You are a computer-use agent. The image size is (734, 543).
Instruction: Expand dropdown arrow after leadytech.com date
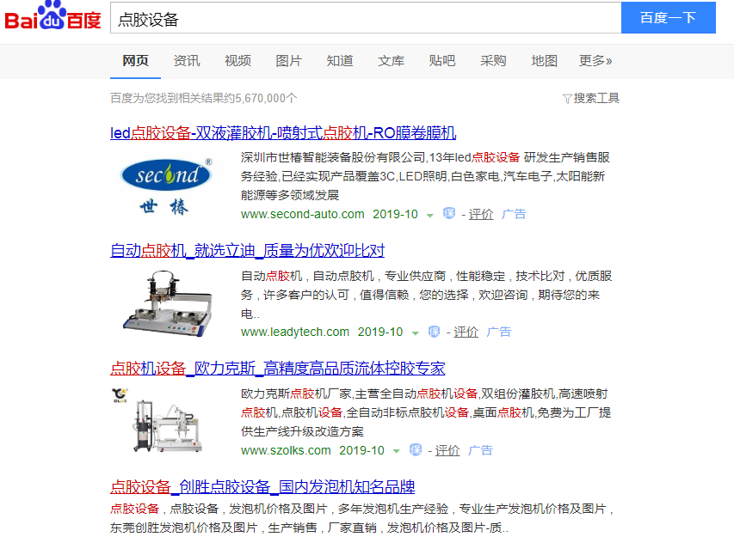click(415, 333)
